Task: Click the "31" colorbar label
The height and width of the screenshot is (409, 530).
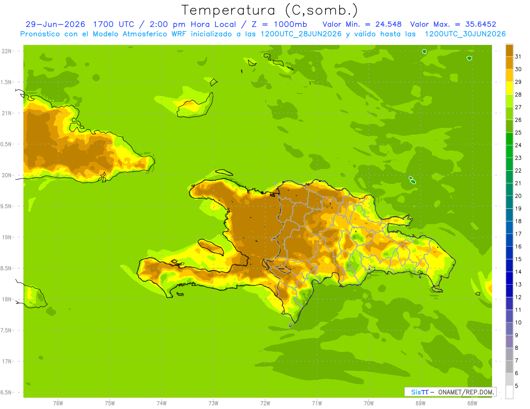Action: [518, 56]
